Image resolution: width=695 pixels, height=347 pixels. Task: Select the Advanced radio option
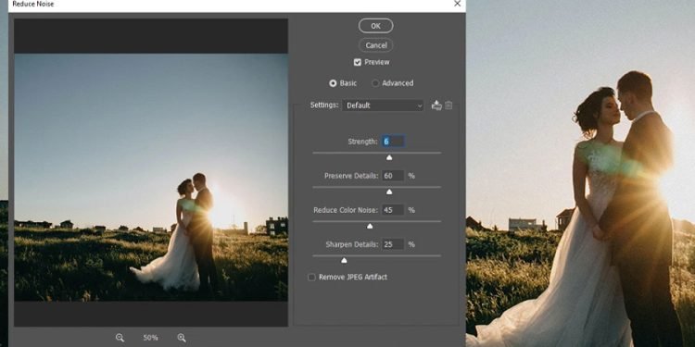coord(375,83)
